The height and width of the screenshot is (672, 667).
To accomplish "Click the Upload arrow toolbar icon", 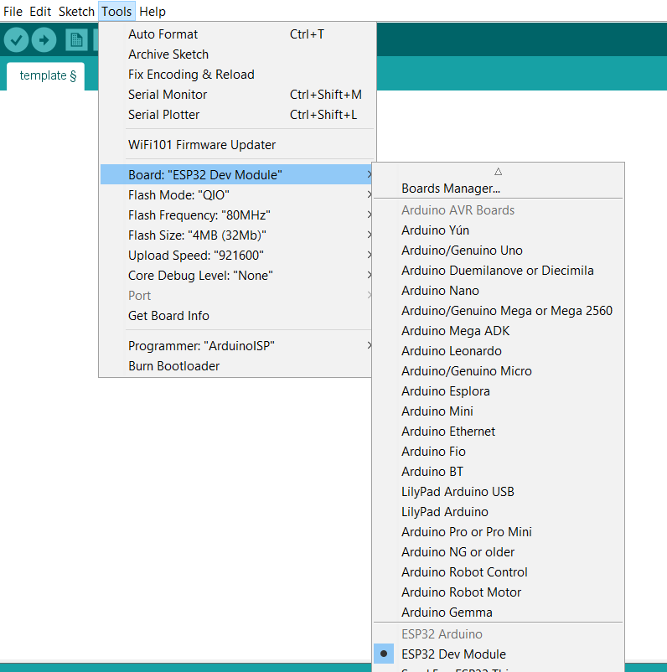I will pos(44,39).
